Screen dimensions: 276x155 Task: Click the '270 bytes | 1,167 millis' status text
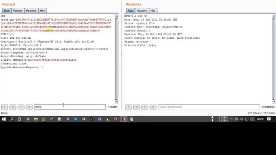click(x=261, y=113)
